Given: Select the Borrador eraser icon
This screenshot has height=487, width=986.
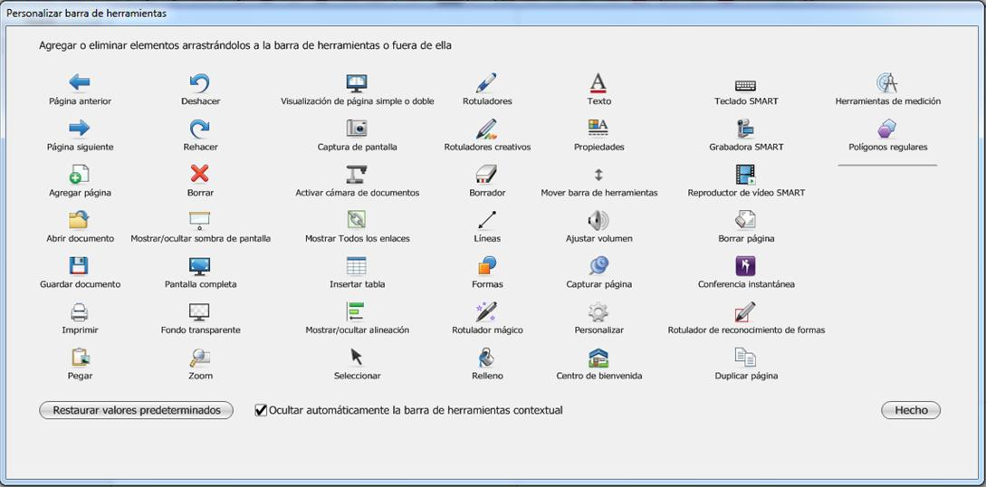Looking at the screenshot, I should [x=486, y=175].
